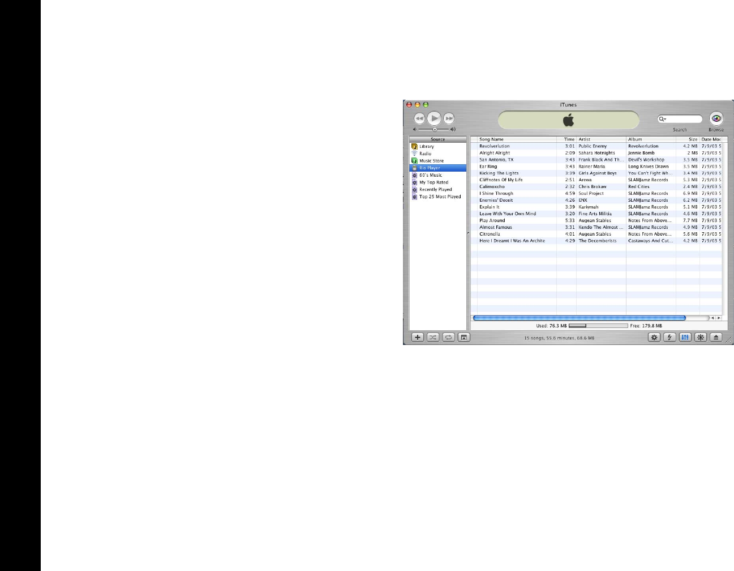Select the song Almost Famous
Image resolution: width=734 pixels, height=571 pixels.
(x=496, y=228)
